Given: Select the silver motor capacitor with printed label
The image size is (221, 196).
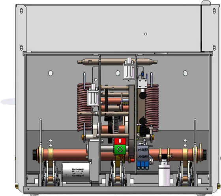Looking at the screenshot, I should [76, 172].
